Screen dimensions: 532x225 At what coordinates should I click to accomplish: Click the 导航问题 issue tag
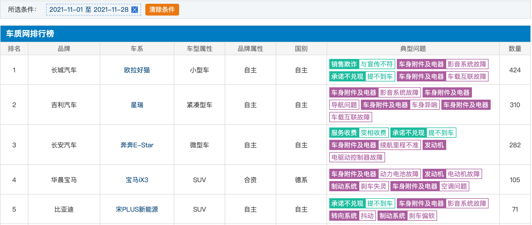pos(344,105)
